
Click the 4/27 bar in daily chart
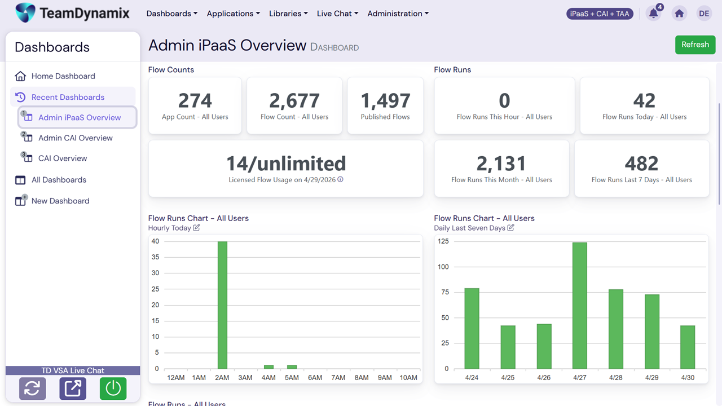(x=580, y=306)
